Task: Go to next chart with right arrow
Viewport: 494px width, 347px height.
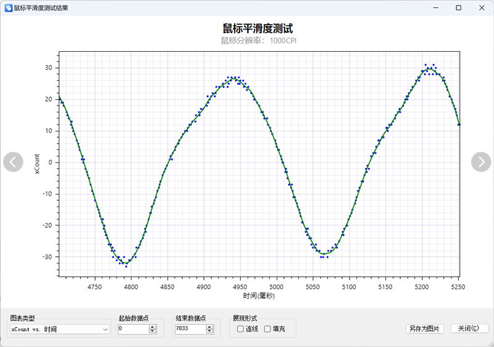Action: coord(481,162)
